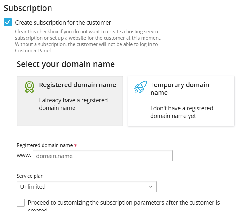Click the 'Service plan' label
This screenshot has height=211, width=241.
click(30, 176)
